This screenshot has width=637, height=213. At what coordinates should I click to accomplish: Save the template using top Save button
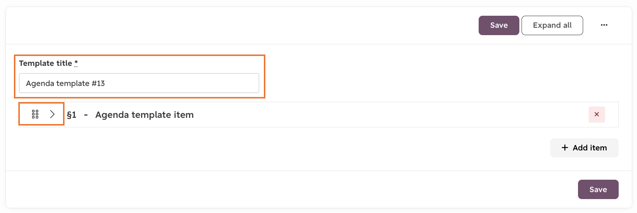point(499,25)
